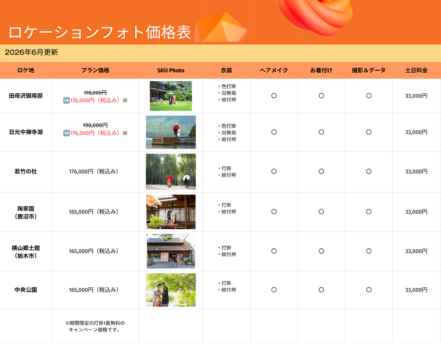
Task: Click the プラン価格 column header
Action: (95, 70)
